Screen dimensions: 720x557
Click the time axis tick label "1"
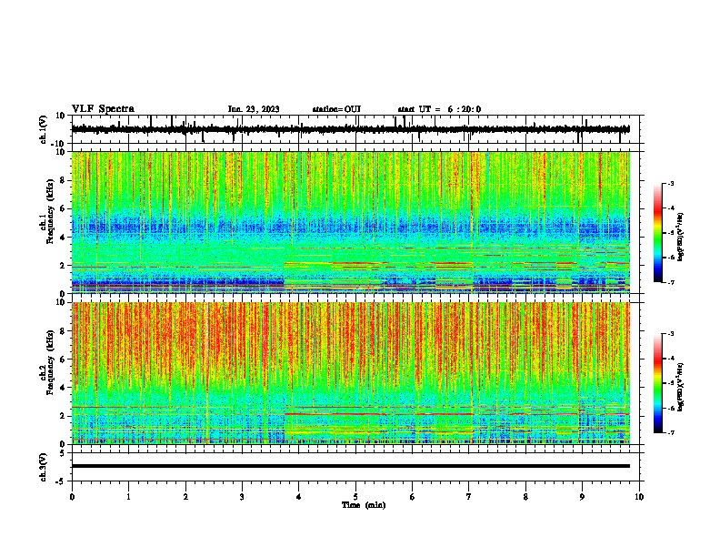coord(128,496)
